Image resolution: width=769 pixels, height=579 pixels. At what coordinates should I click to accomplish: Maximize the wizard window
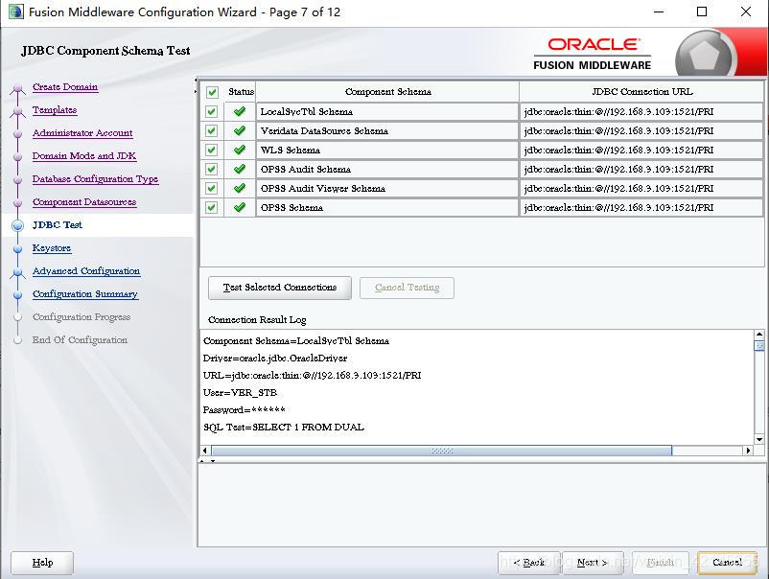click(x=702, y=12)
